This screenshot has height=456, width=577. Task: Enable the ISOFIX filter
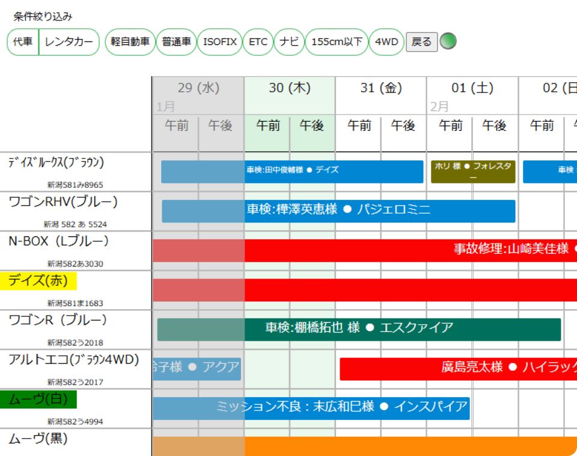coord(220,42)
